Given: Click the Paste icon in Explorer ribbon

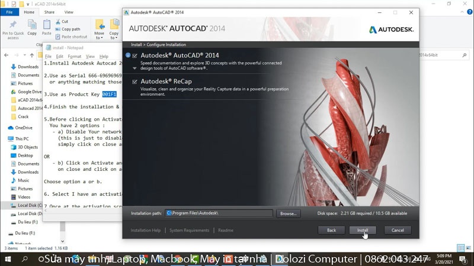Looking at the screenshot, I should (47, 25).
